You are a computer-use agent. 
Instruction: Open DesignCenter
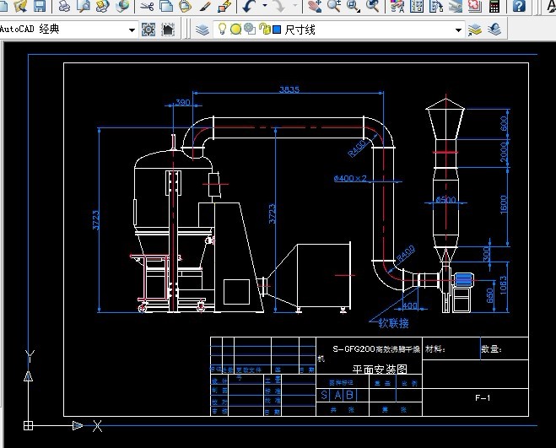417,6
